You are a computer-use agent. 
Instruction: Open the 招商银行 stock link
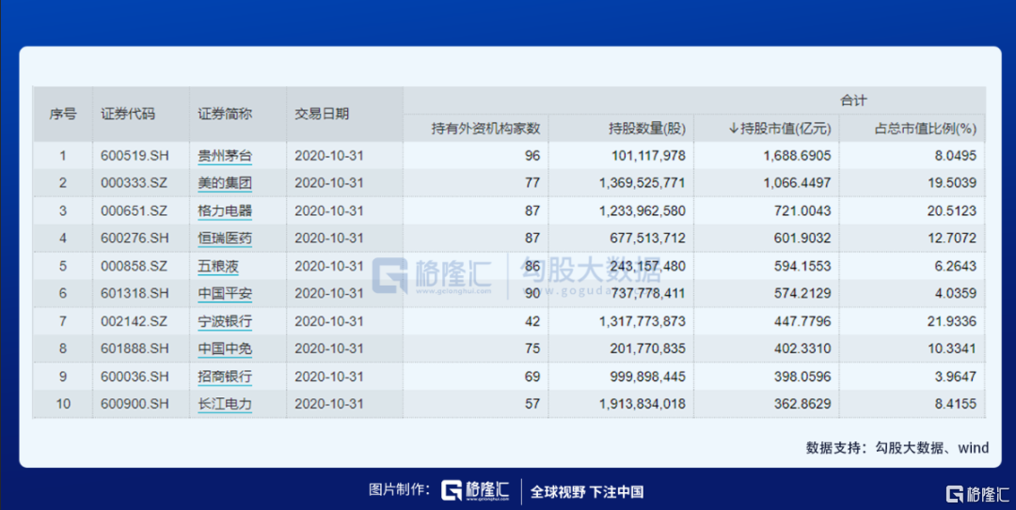pyautogui.click(x=225, y=377)
